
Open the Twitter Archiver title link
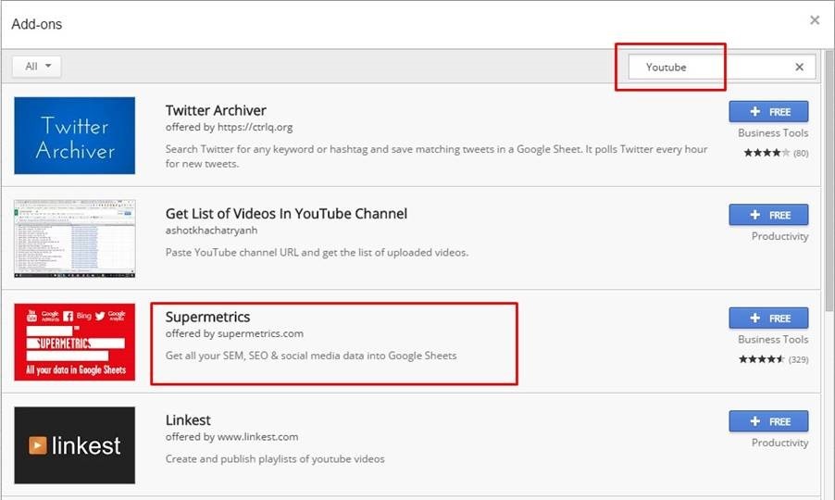click(x=216, y=110)
